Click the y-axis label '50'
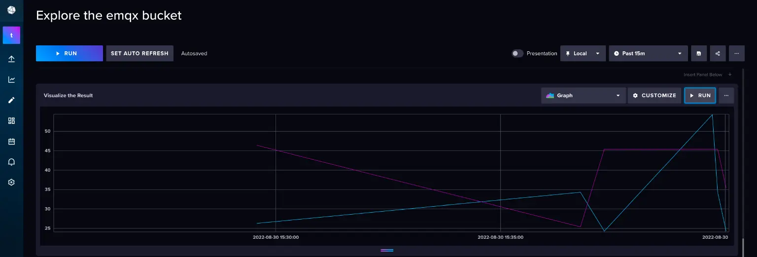Viewport: 757px width, 257px height. click(x=48, y=131)
